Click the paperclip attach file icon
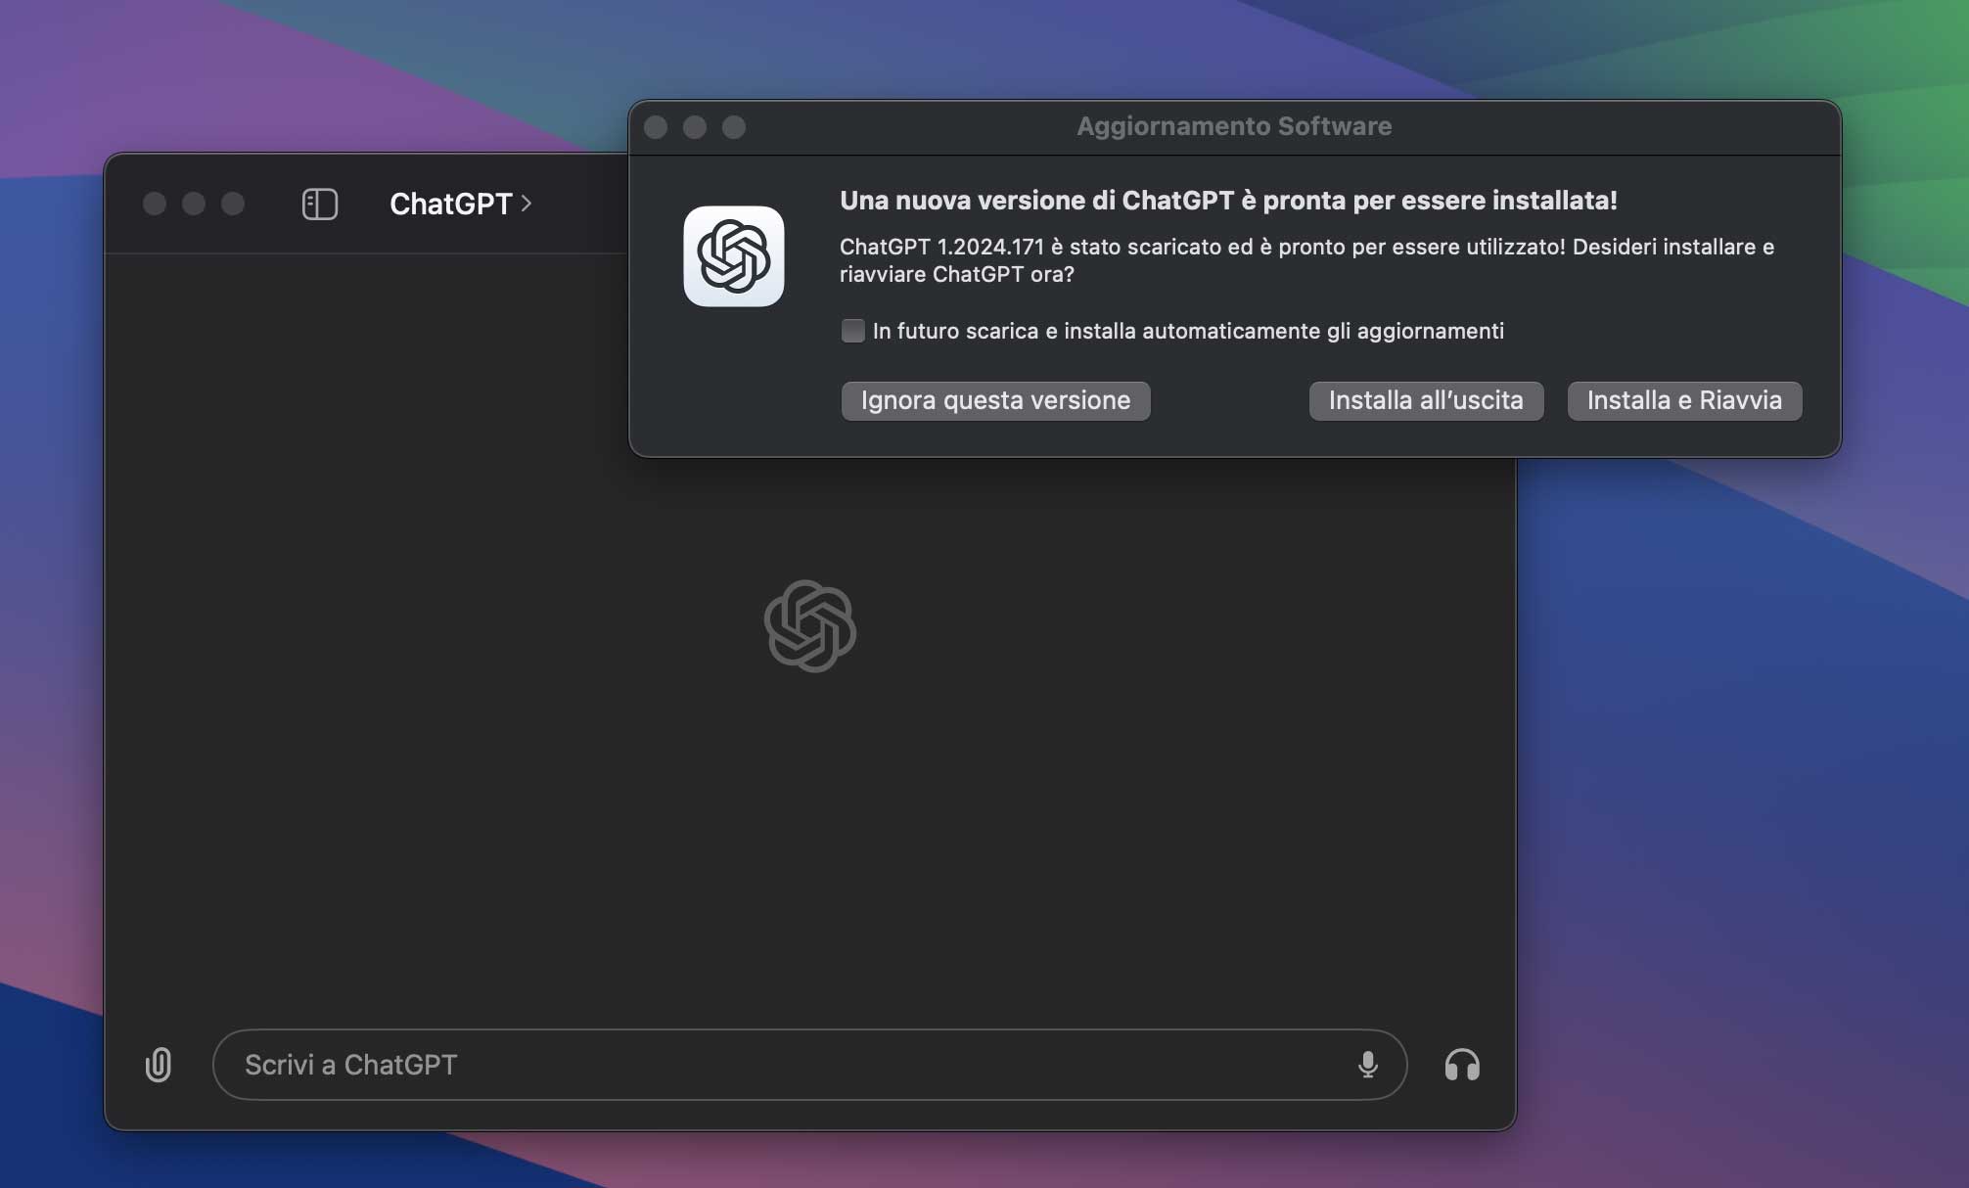 pyautogui.click(x=159, y=1065)
